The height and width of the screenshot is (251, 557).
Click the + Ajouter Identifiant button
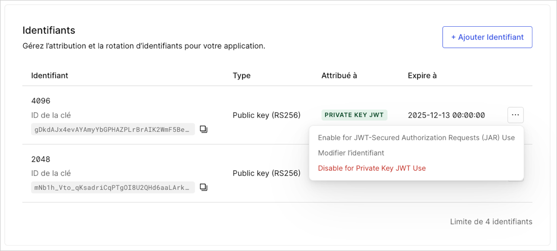(487, 37)
